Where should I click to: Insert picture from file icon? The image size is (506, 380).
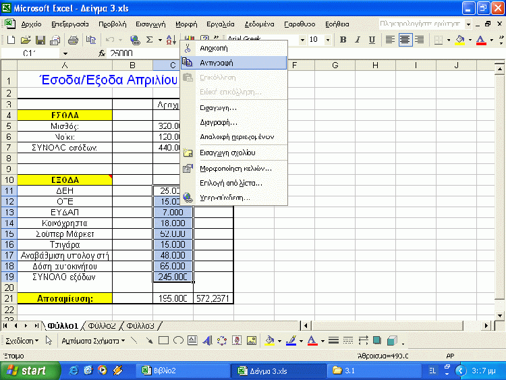click(252, 341)
